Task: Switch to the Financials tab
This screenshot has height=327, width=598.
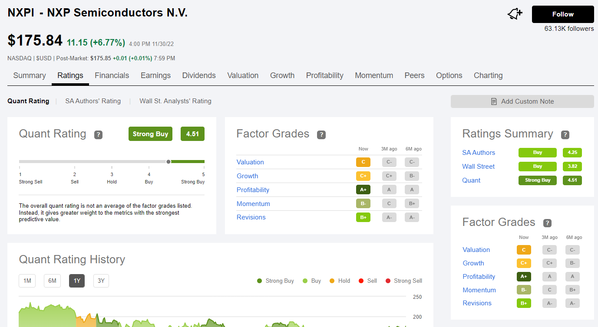Action: click(x=112, y=75)
